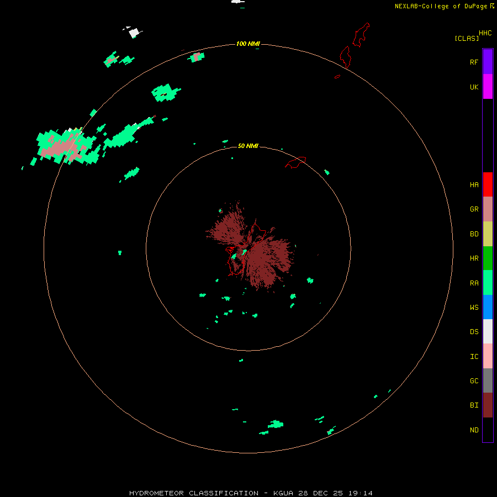Click the IC legend label
Viewport: 497px width, 497px height.
(x=474, y=357)
